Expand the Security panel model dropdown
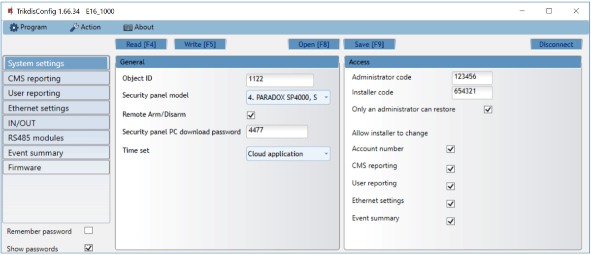 (x=326, y=97)
